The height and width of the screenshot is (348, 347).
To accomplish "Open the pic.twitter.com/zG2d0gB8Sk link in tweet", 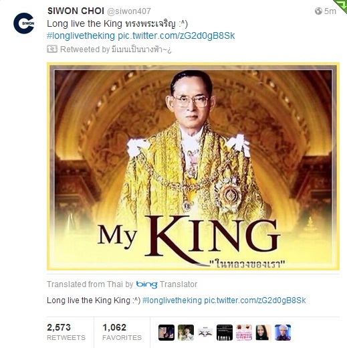I will (x=177, y=35).
